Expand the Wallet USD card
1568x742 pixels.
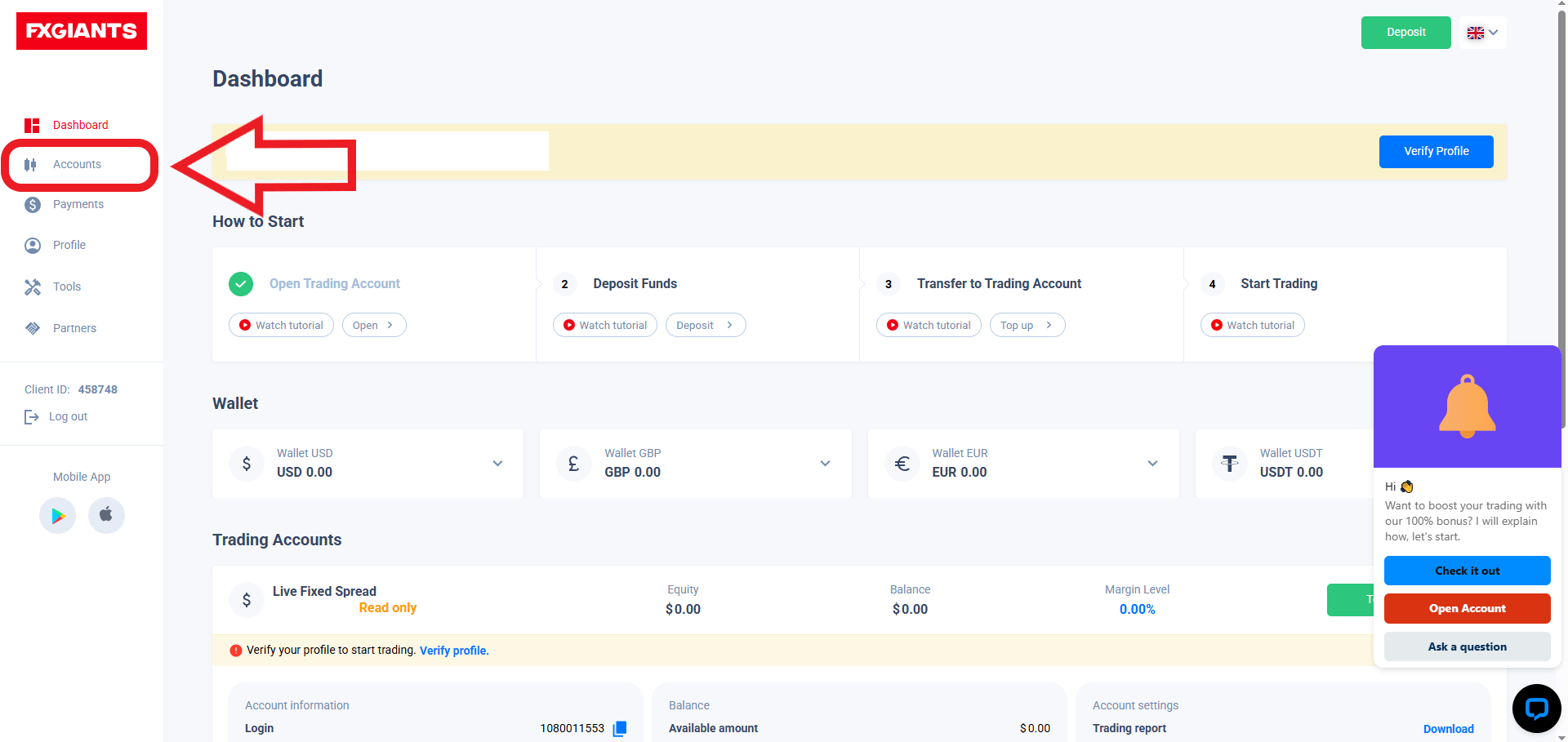(497, 464)
